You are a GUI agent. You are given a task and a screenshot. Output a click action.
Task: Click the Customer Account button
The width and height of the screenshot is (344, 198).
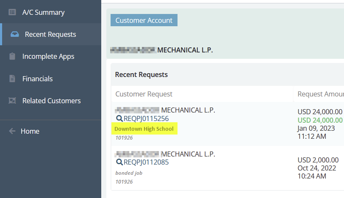[144, 20]
